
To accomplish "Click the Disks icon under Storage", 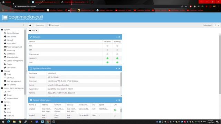I will [x=5, y=74].
